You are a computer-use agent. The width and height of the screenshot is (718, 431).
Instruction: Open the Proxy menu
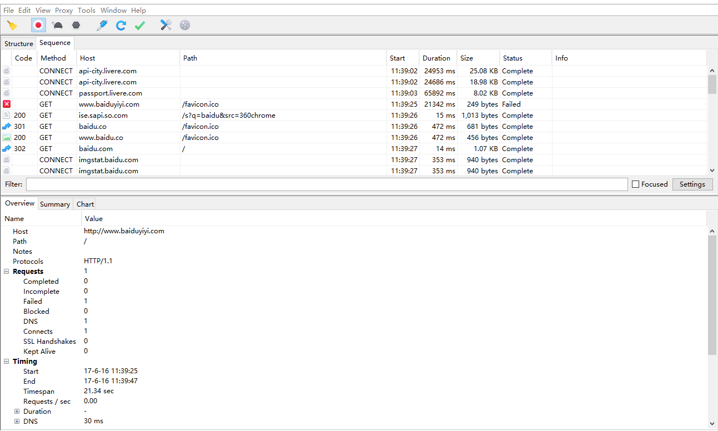point(64,10)
